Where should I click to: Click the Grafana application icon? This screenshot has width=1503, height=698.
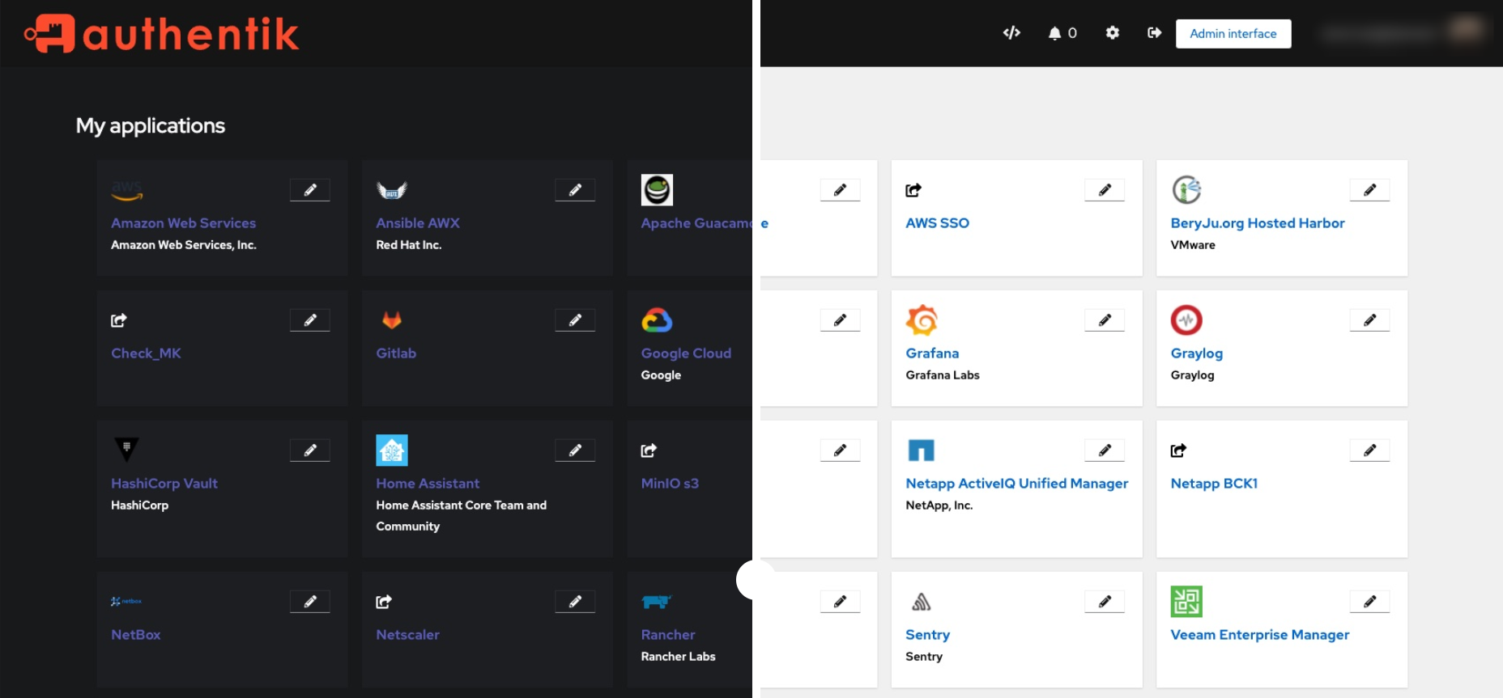[922, 320]
